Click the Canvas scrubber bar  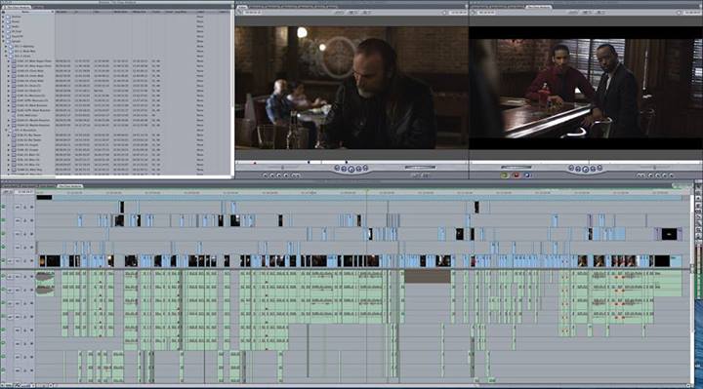point(586,162)
